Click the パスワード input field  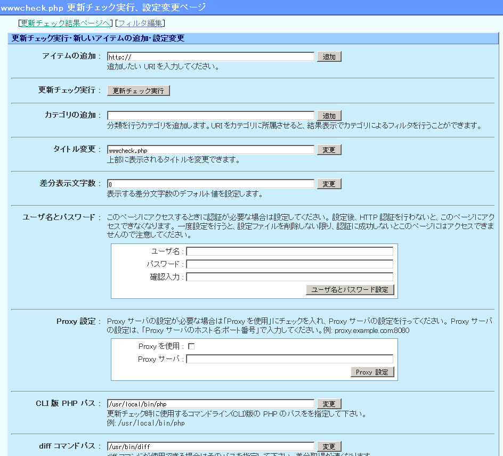(290, 264)
